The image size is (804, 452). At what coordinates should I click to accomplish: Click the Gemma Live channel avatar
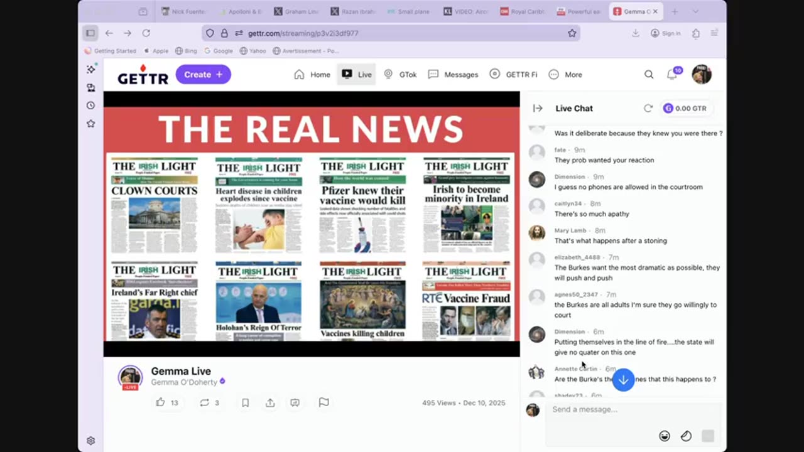click(x=130, y=377)
